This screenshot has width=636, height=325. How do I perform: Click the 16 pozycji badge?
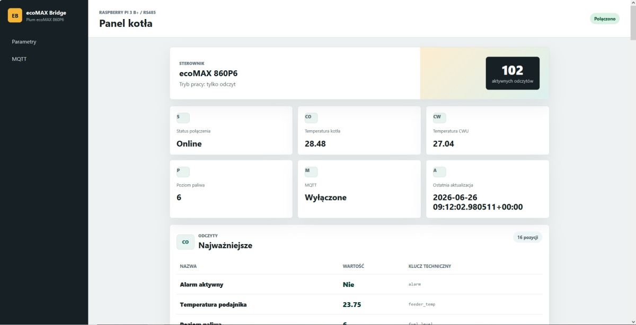click(x=527, y=237)
